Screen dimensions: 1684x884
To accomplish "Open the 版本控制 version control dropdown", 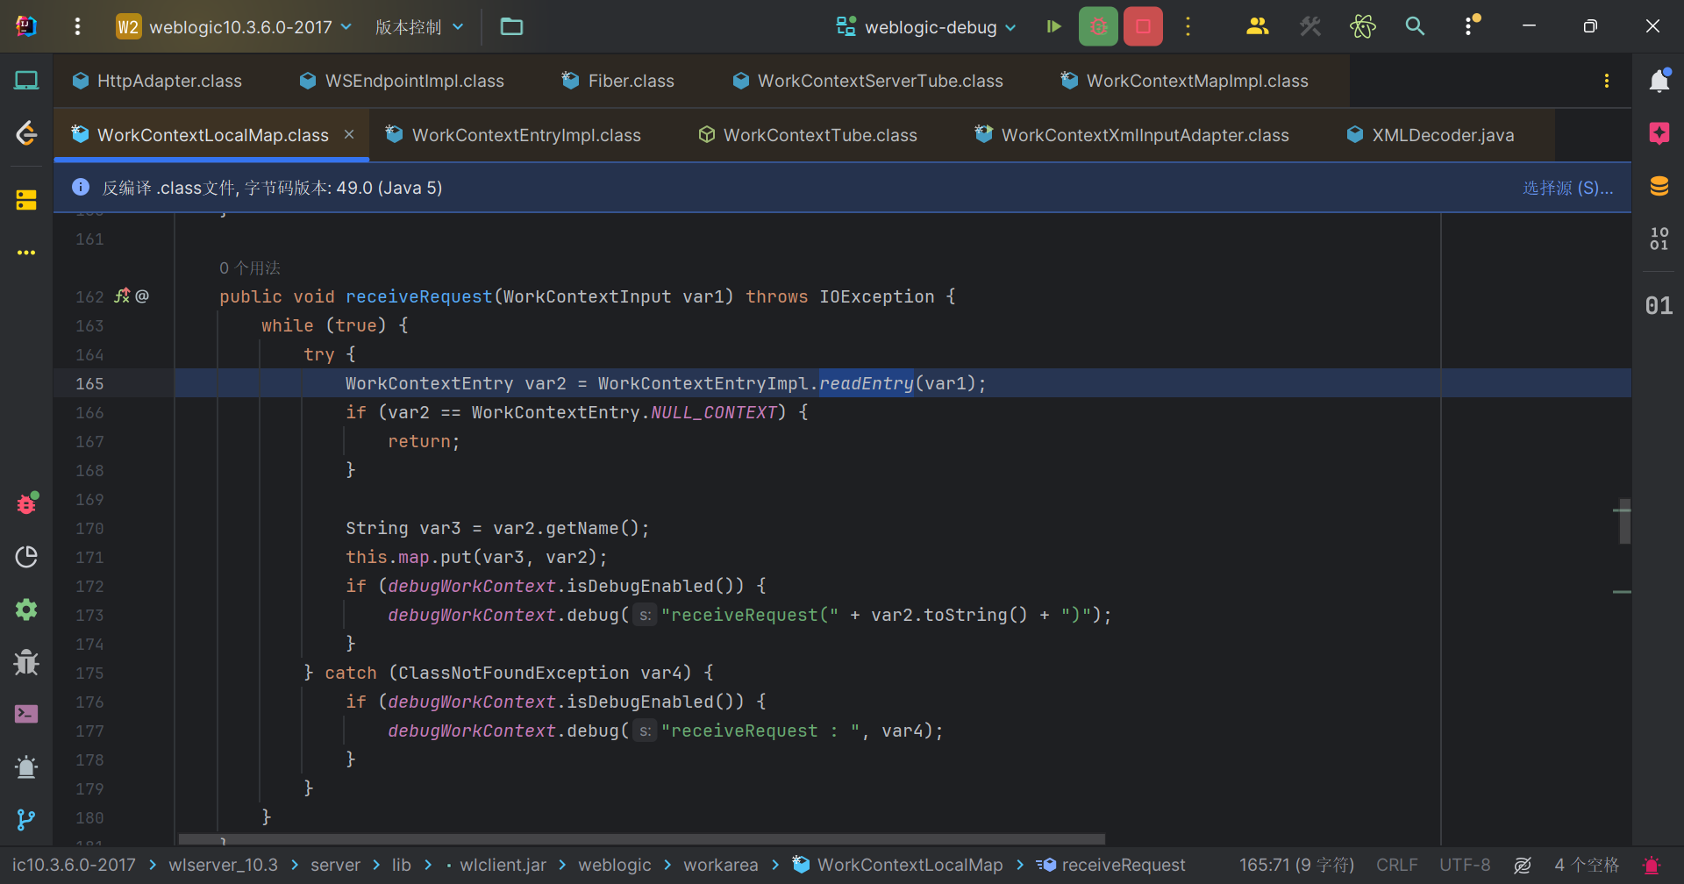I will click(x=419, y=26).
